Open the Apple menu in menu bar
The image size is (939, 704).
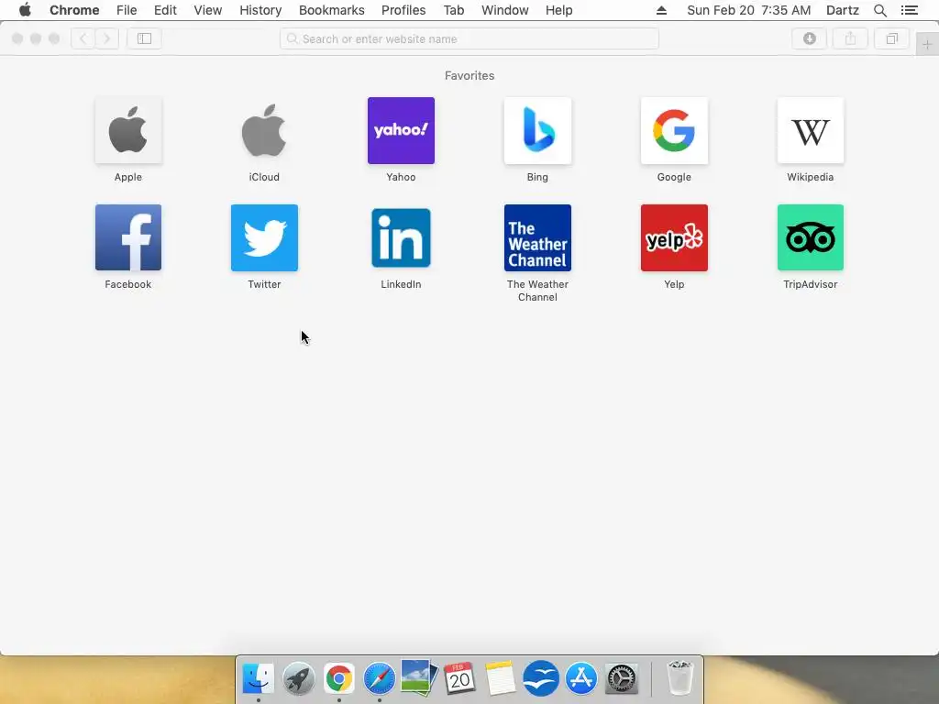point(25,10)
